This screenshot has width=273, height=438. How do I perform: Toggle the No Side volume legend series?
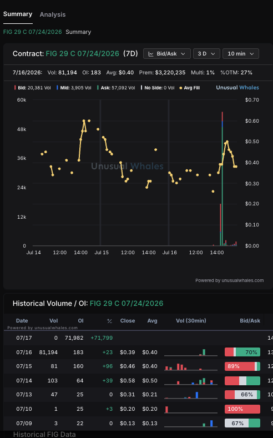158,88
